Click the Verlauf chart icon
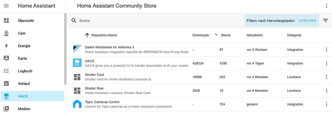 [x=6, y=84]
